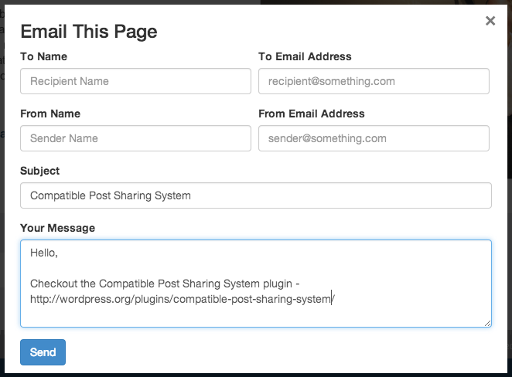Focus the recipient@something.com email field

pos(374,81)
